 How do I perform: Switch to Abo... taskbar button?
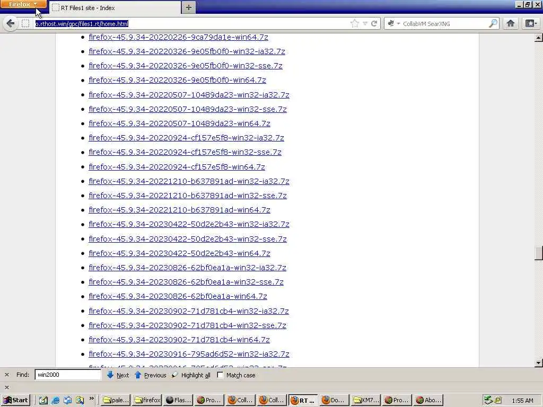click(x=428, y=400)
